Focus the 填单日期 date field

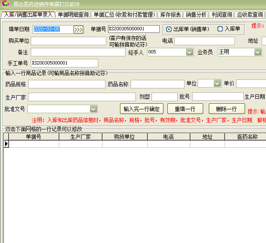[x=53, y=29]
